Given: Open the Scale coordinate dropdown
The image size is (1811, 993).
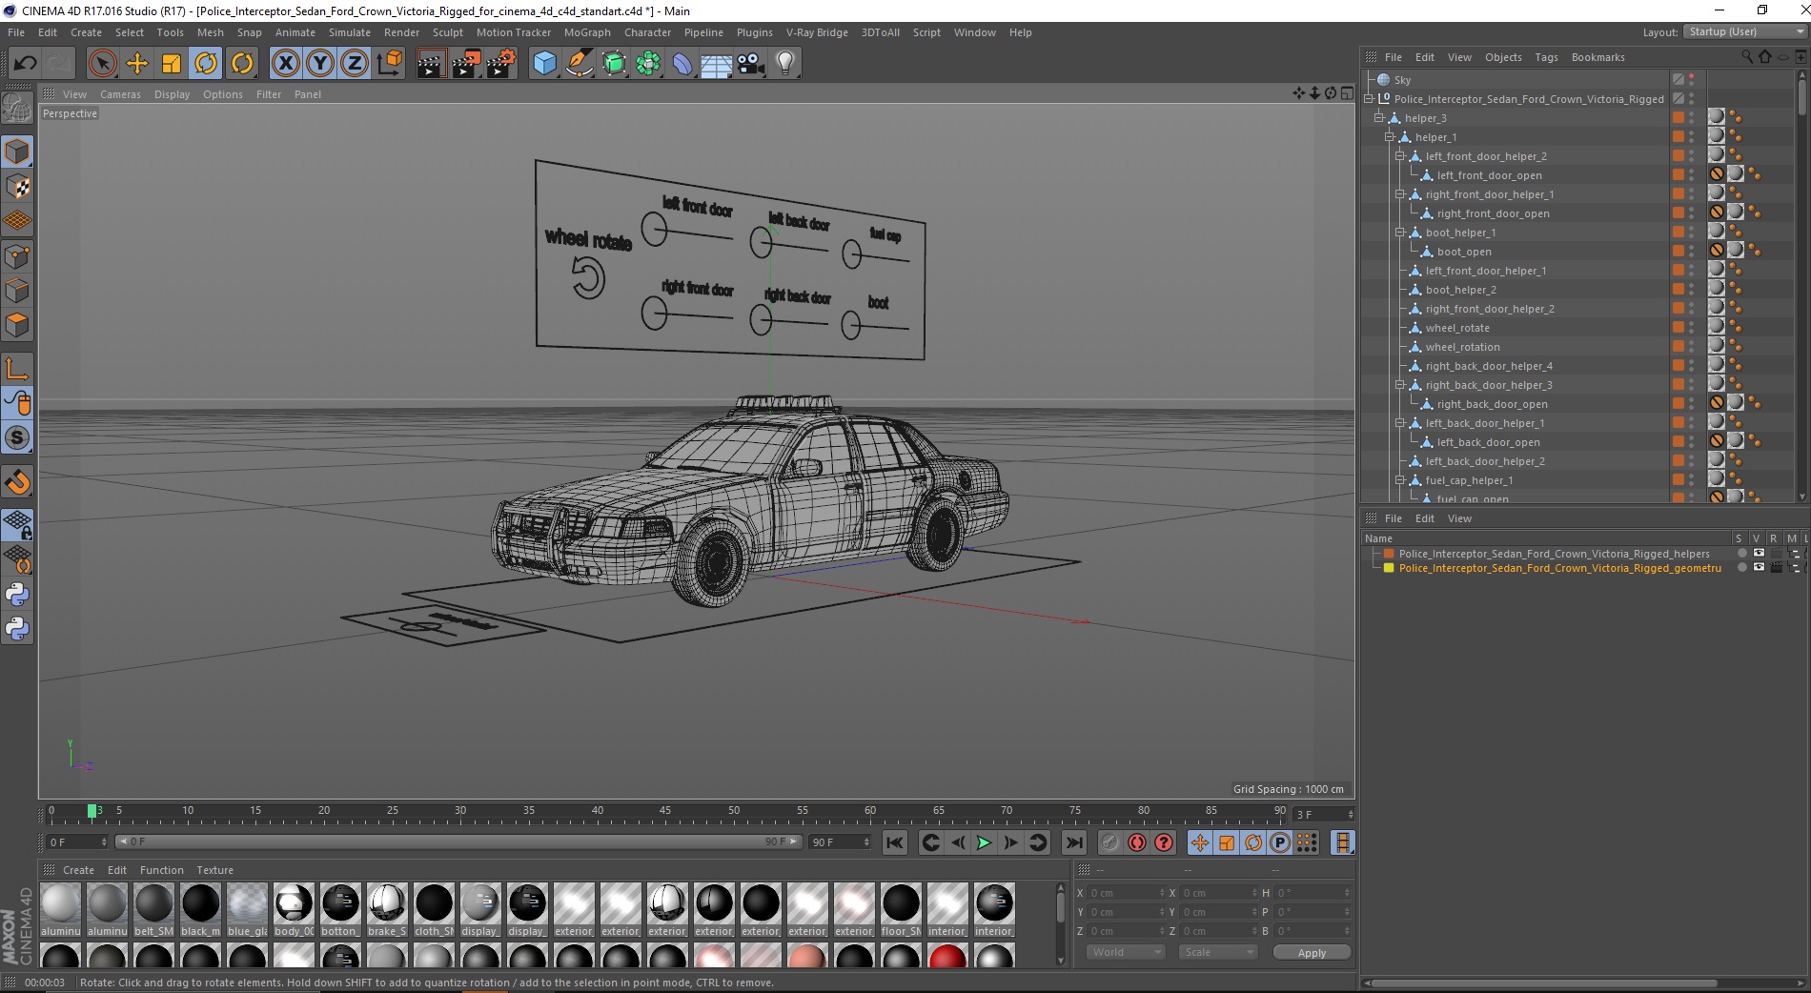Looking at the screenshot, I should point(1218,952).
